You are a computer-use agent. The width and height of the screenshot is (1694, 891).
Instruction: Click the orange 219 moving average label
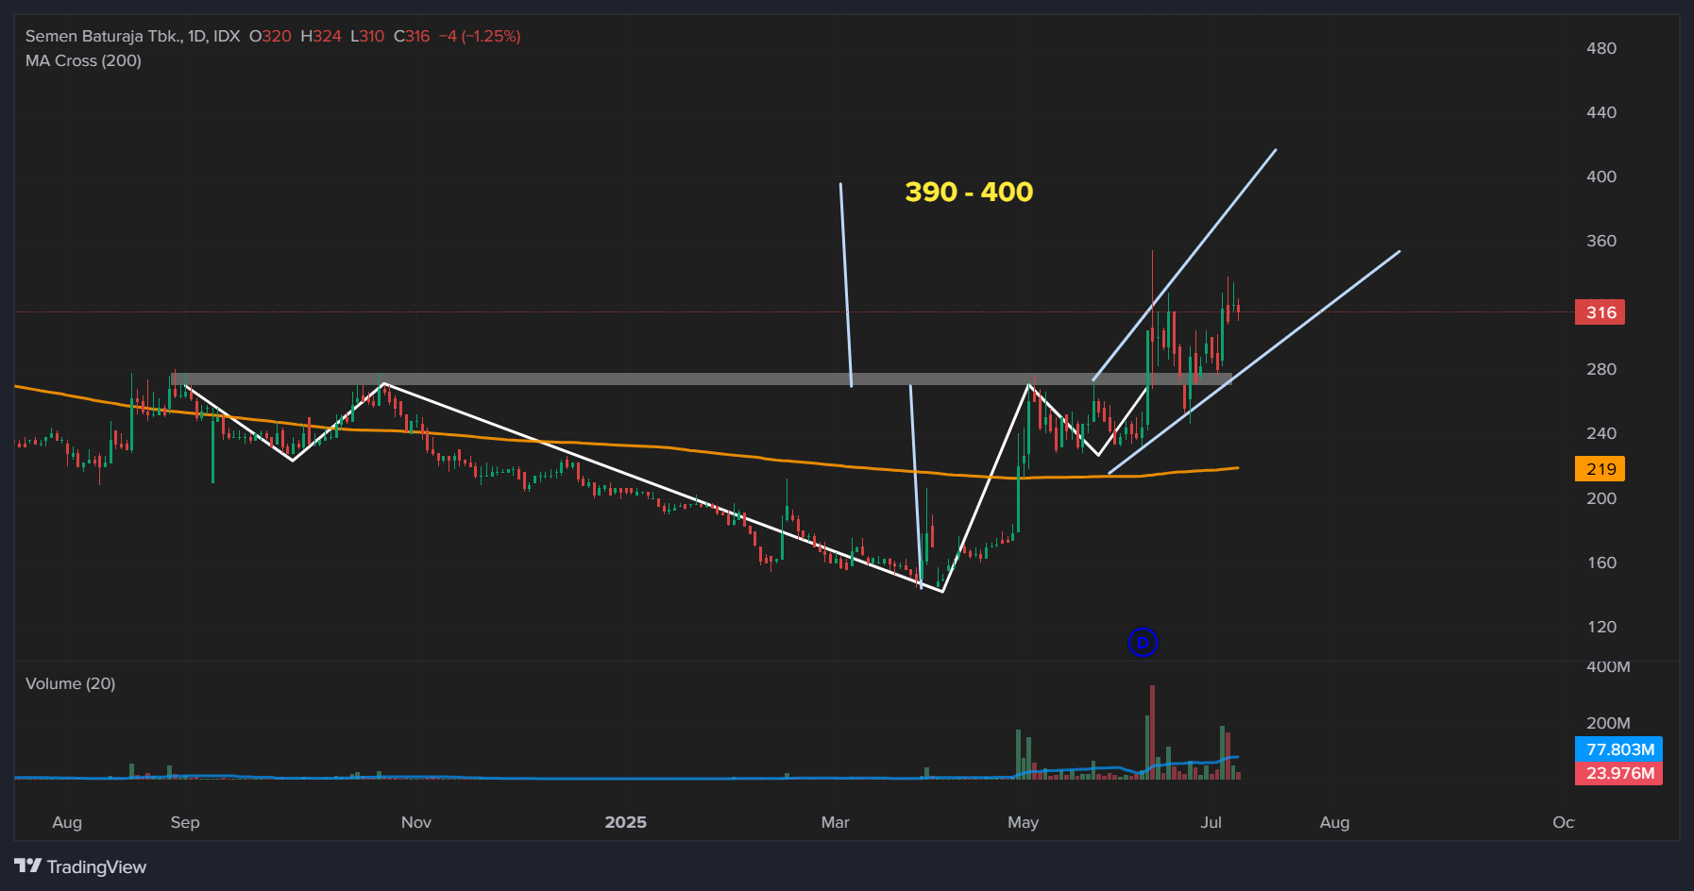coord(1601,469)
